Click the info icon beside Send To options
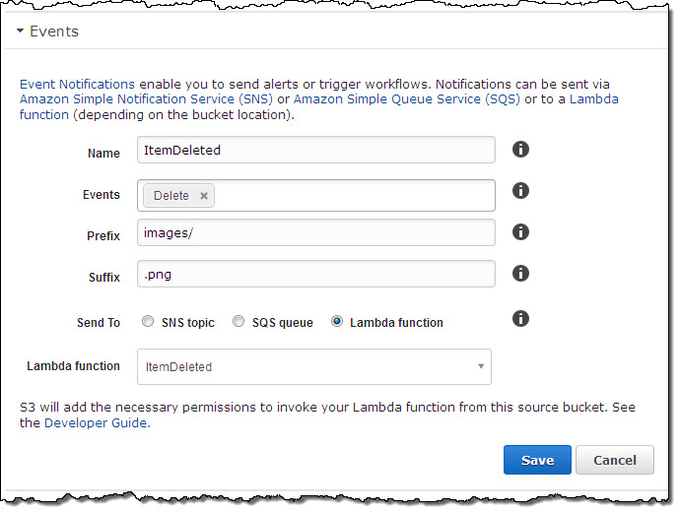Screen dimensions: 680x512 click(x=521, y=319)
